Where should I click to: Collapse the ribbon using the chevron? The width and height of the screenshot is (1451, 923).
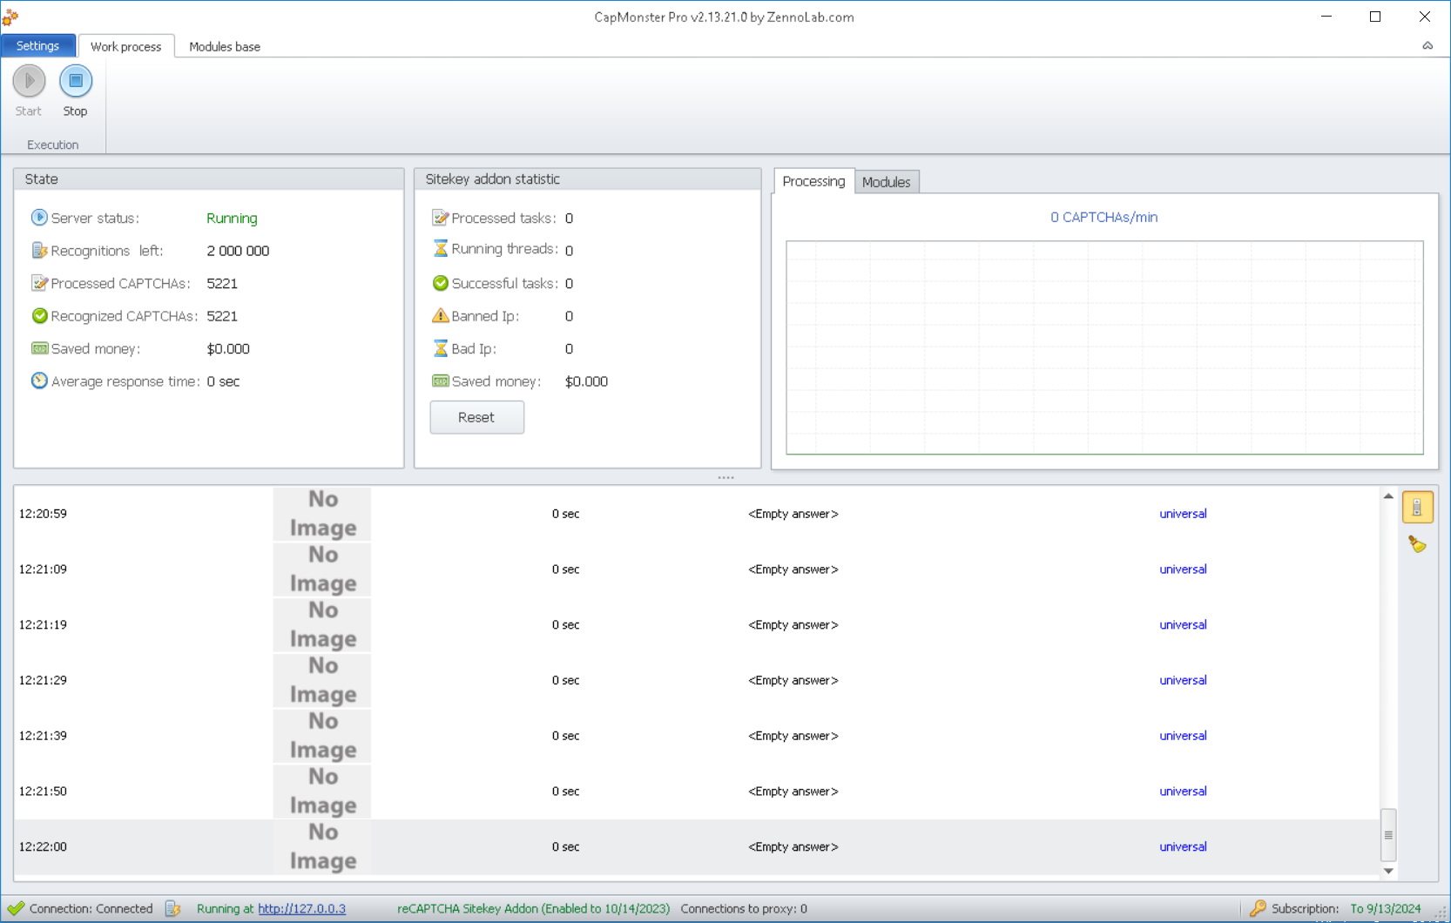[1427, 46]
